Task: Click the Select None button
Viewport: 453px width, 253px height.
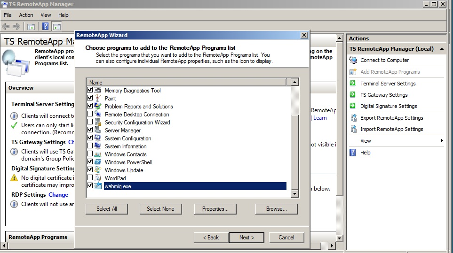Action: click(160, 209)
